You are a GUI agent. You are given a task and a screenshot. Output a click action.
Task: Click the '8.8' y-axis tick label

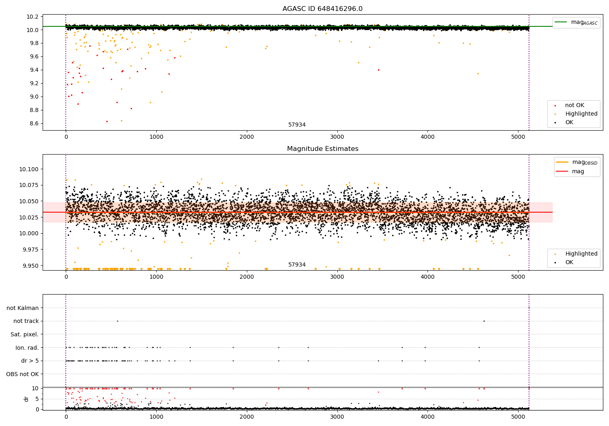coord(34,110)
